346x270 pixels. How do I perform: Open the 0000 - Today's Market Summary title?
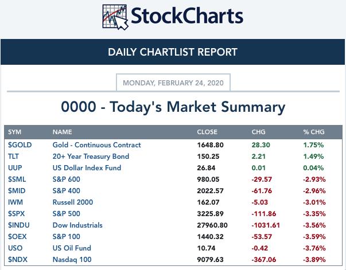pyautogui.click(x=173, y=107)
